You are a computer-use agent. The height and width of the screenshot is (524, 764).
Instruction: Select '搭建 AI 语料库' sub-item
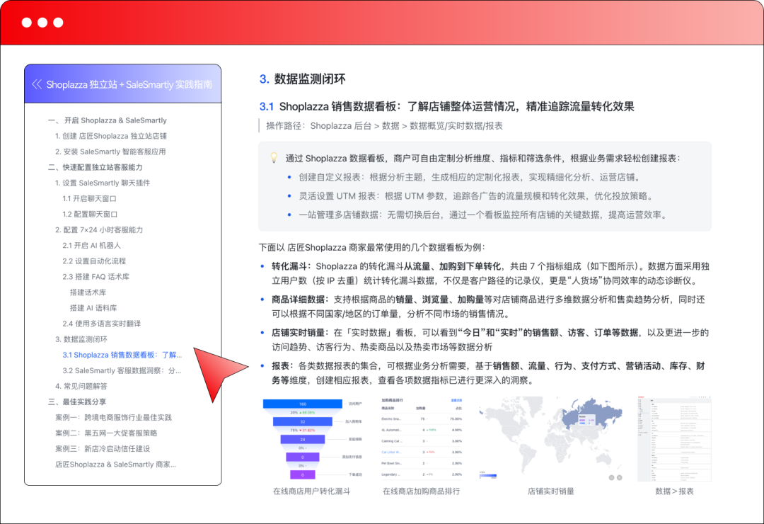coord(93,307)
